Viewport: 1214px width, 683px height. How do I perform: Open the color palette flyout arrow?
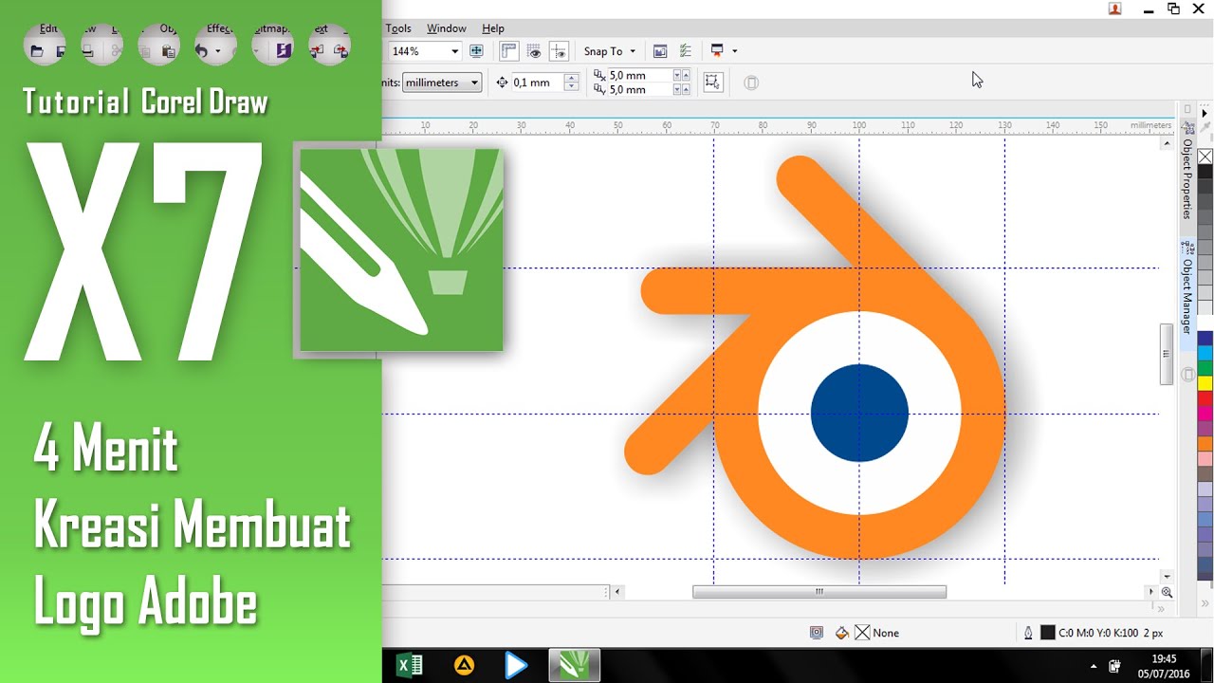(x=1205, y=114)
